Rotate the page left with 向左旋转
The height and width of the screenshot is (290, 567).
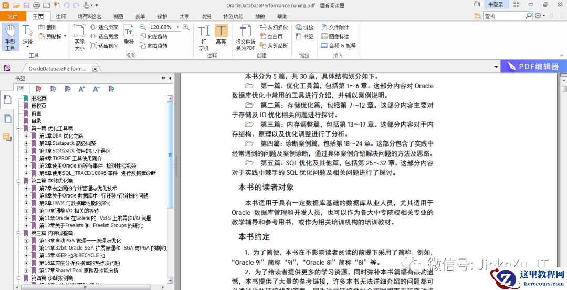[154, 37]
